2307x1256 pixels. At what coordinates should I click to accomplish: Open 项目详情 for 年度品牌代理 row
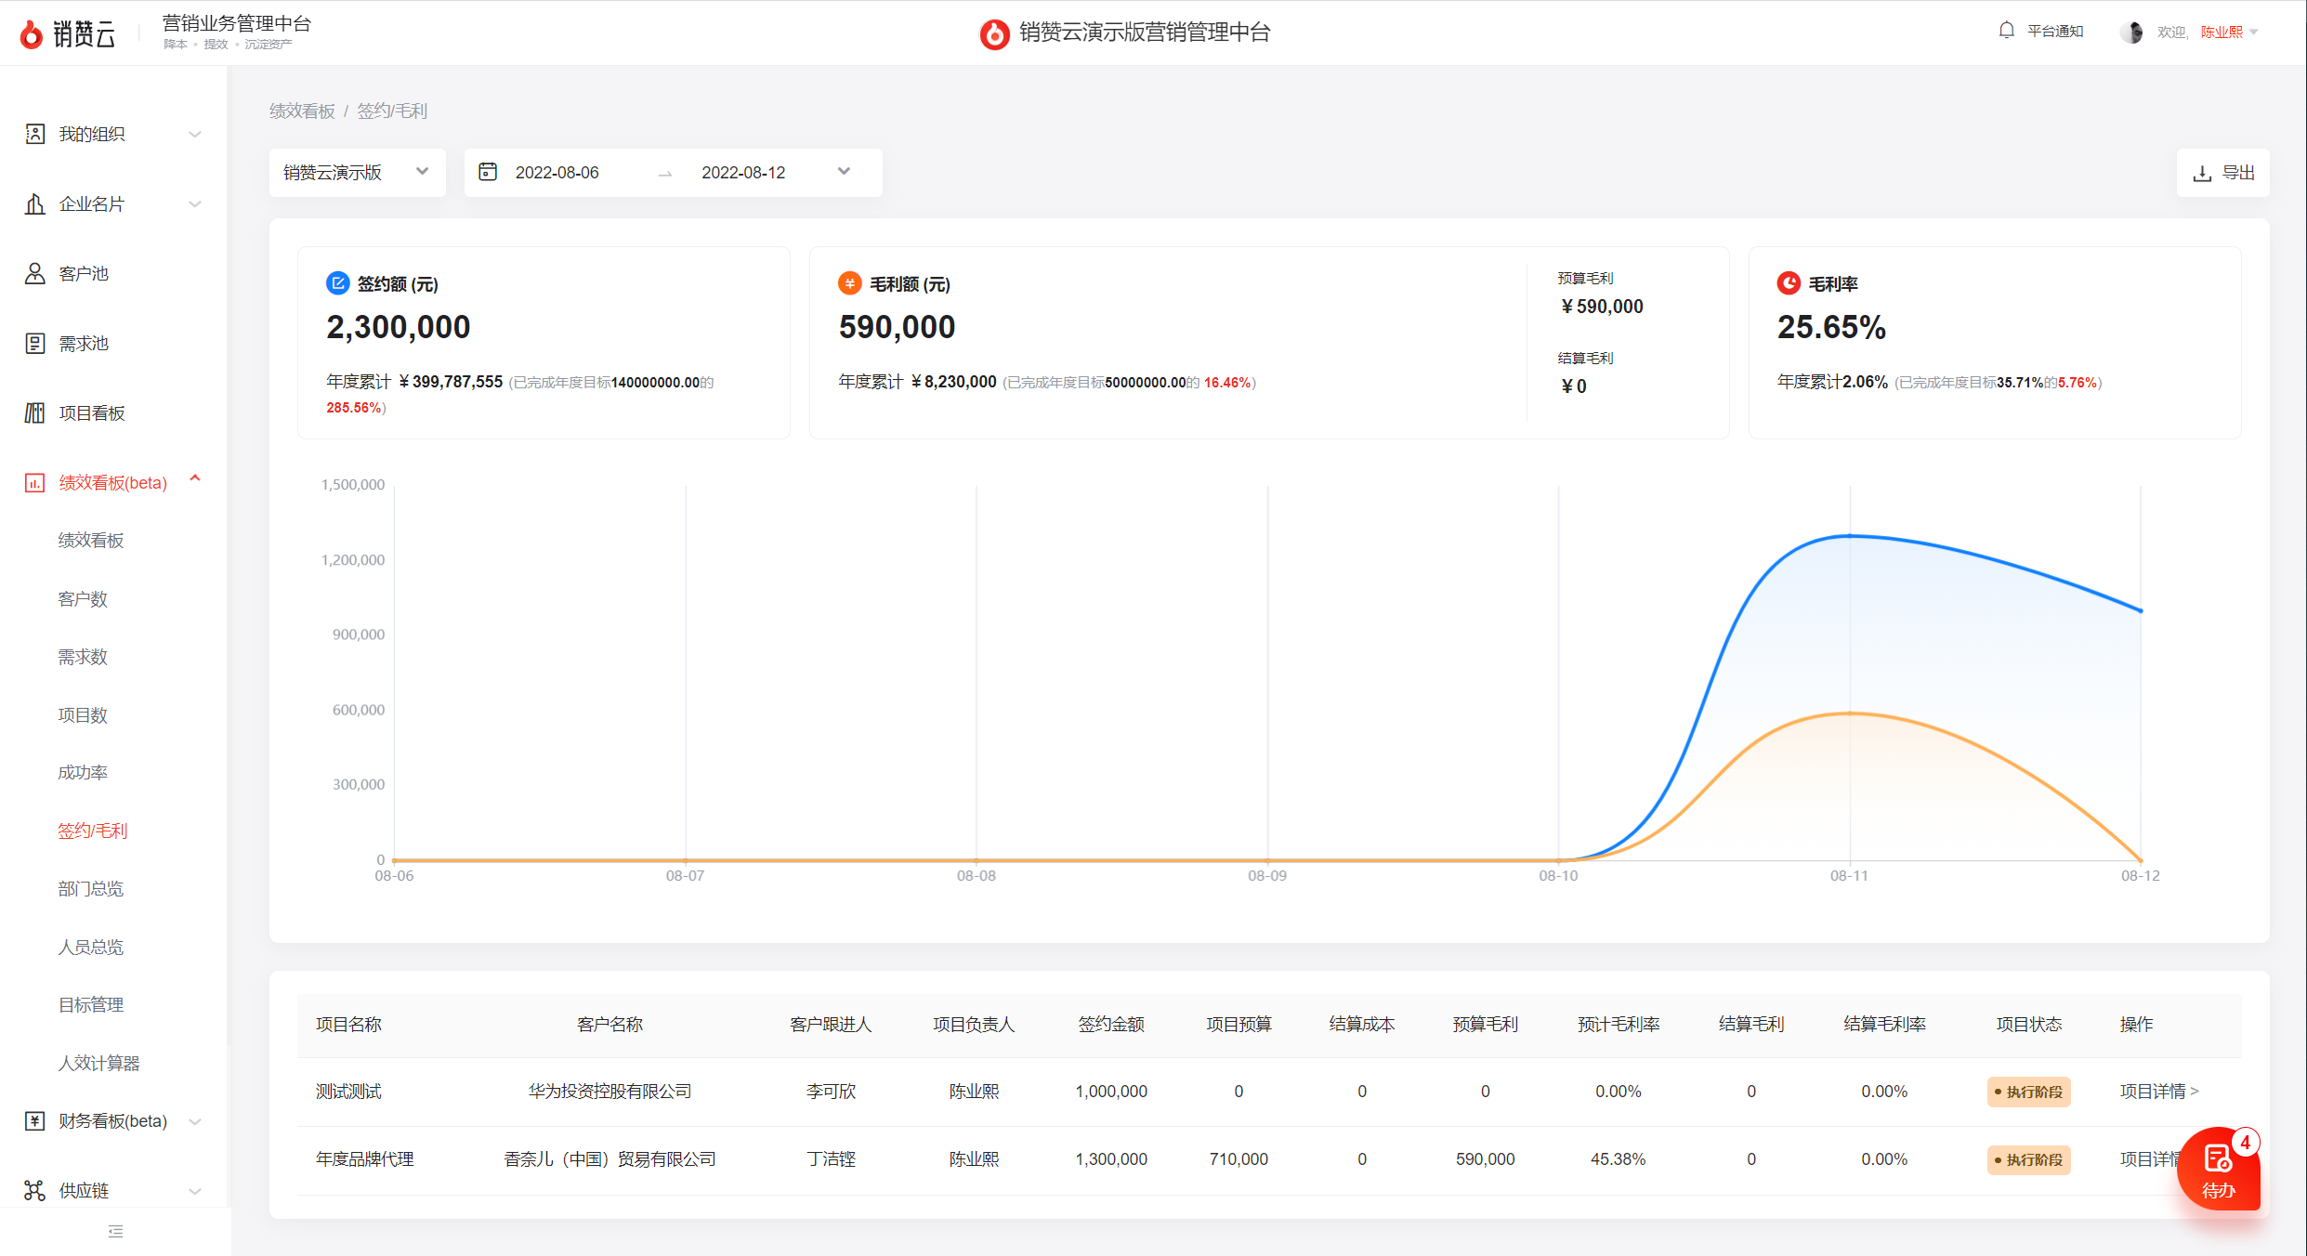pyautogui.click(x=2149, y=1158)
